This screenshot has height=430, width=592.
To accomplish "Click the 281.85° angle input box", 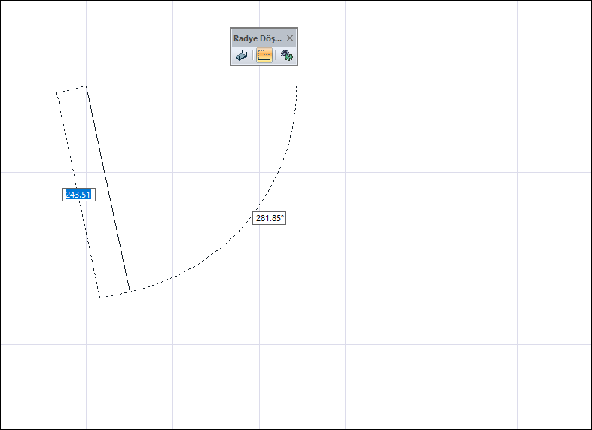I will [x=269, y=218].
